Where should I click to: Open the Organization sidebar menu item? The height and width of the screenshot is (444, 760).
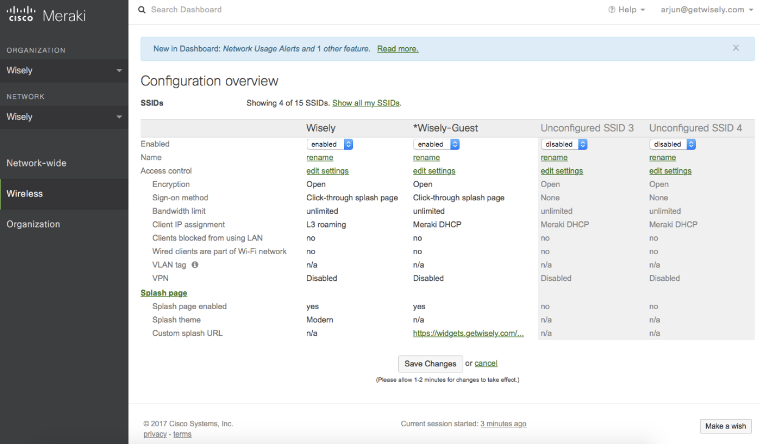click(x=64, y=224)
